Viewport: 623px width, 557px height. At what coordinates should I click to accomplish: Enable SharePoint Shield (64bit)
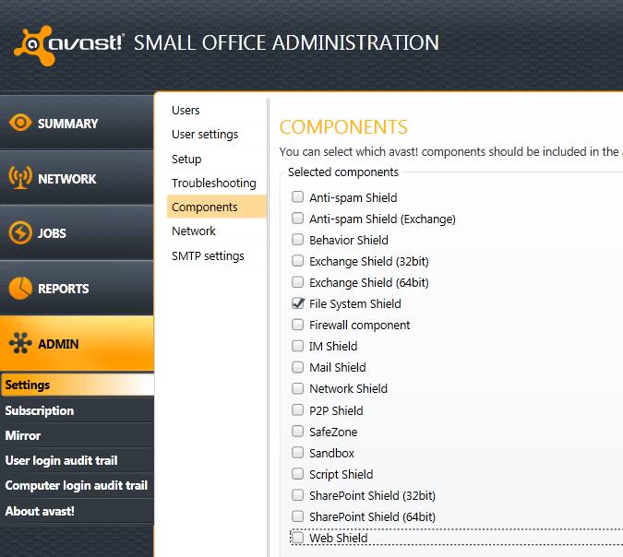(297, 516)
